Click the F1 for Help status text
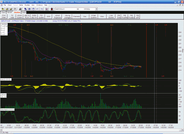 pos(5,133)
